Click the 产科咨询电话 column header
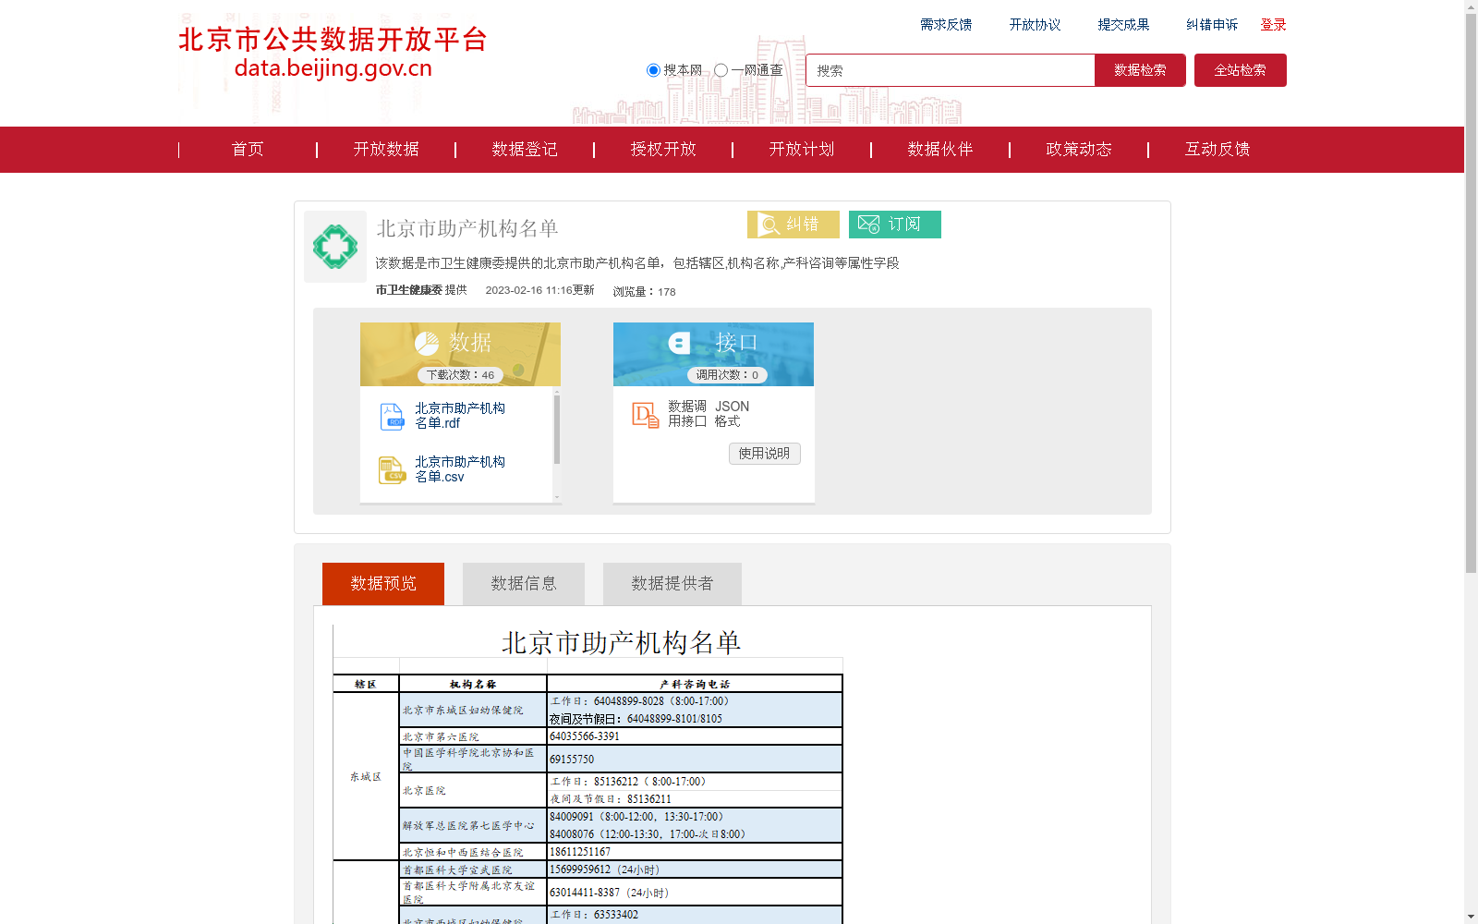Image resolution: width=1478 pixels, height=924 pixels. pos(695,685)
